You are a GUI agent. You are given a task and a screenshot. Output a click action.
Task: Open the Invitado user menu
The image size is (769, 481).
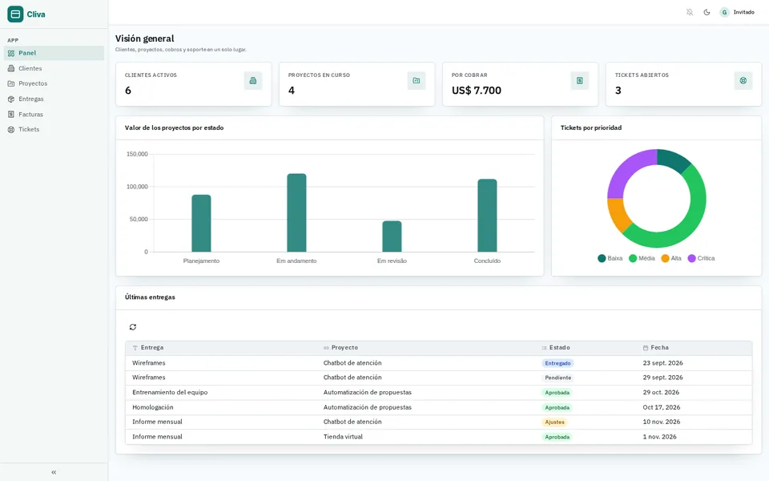[737, 12]
